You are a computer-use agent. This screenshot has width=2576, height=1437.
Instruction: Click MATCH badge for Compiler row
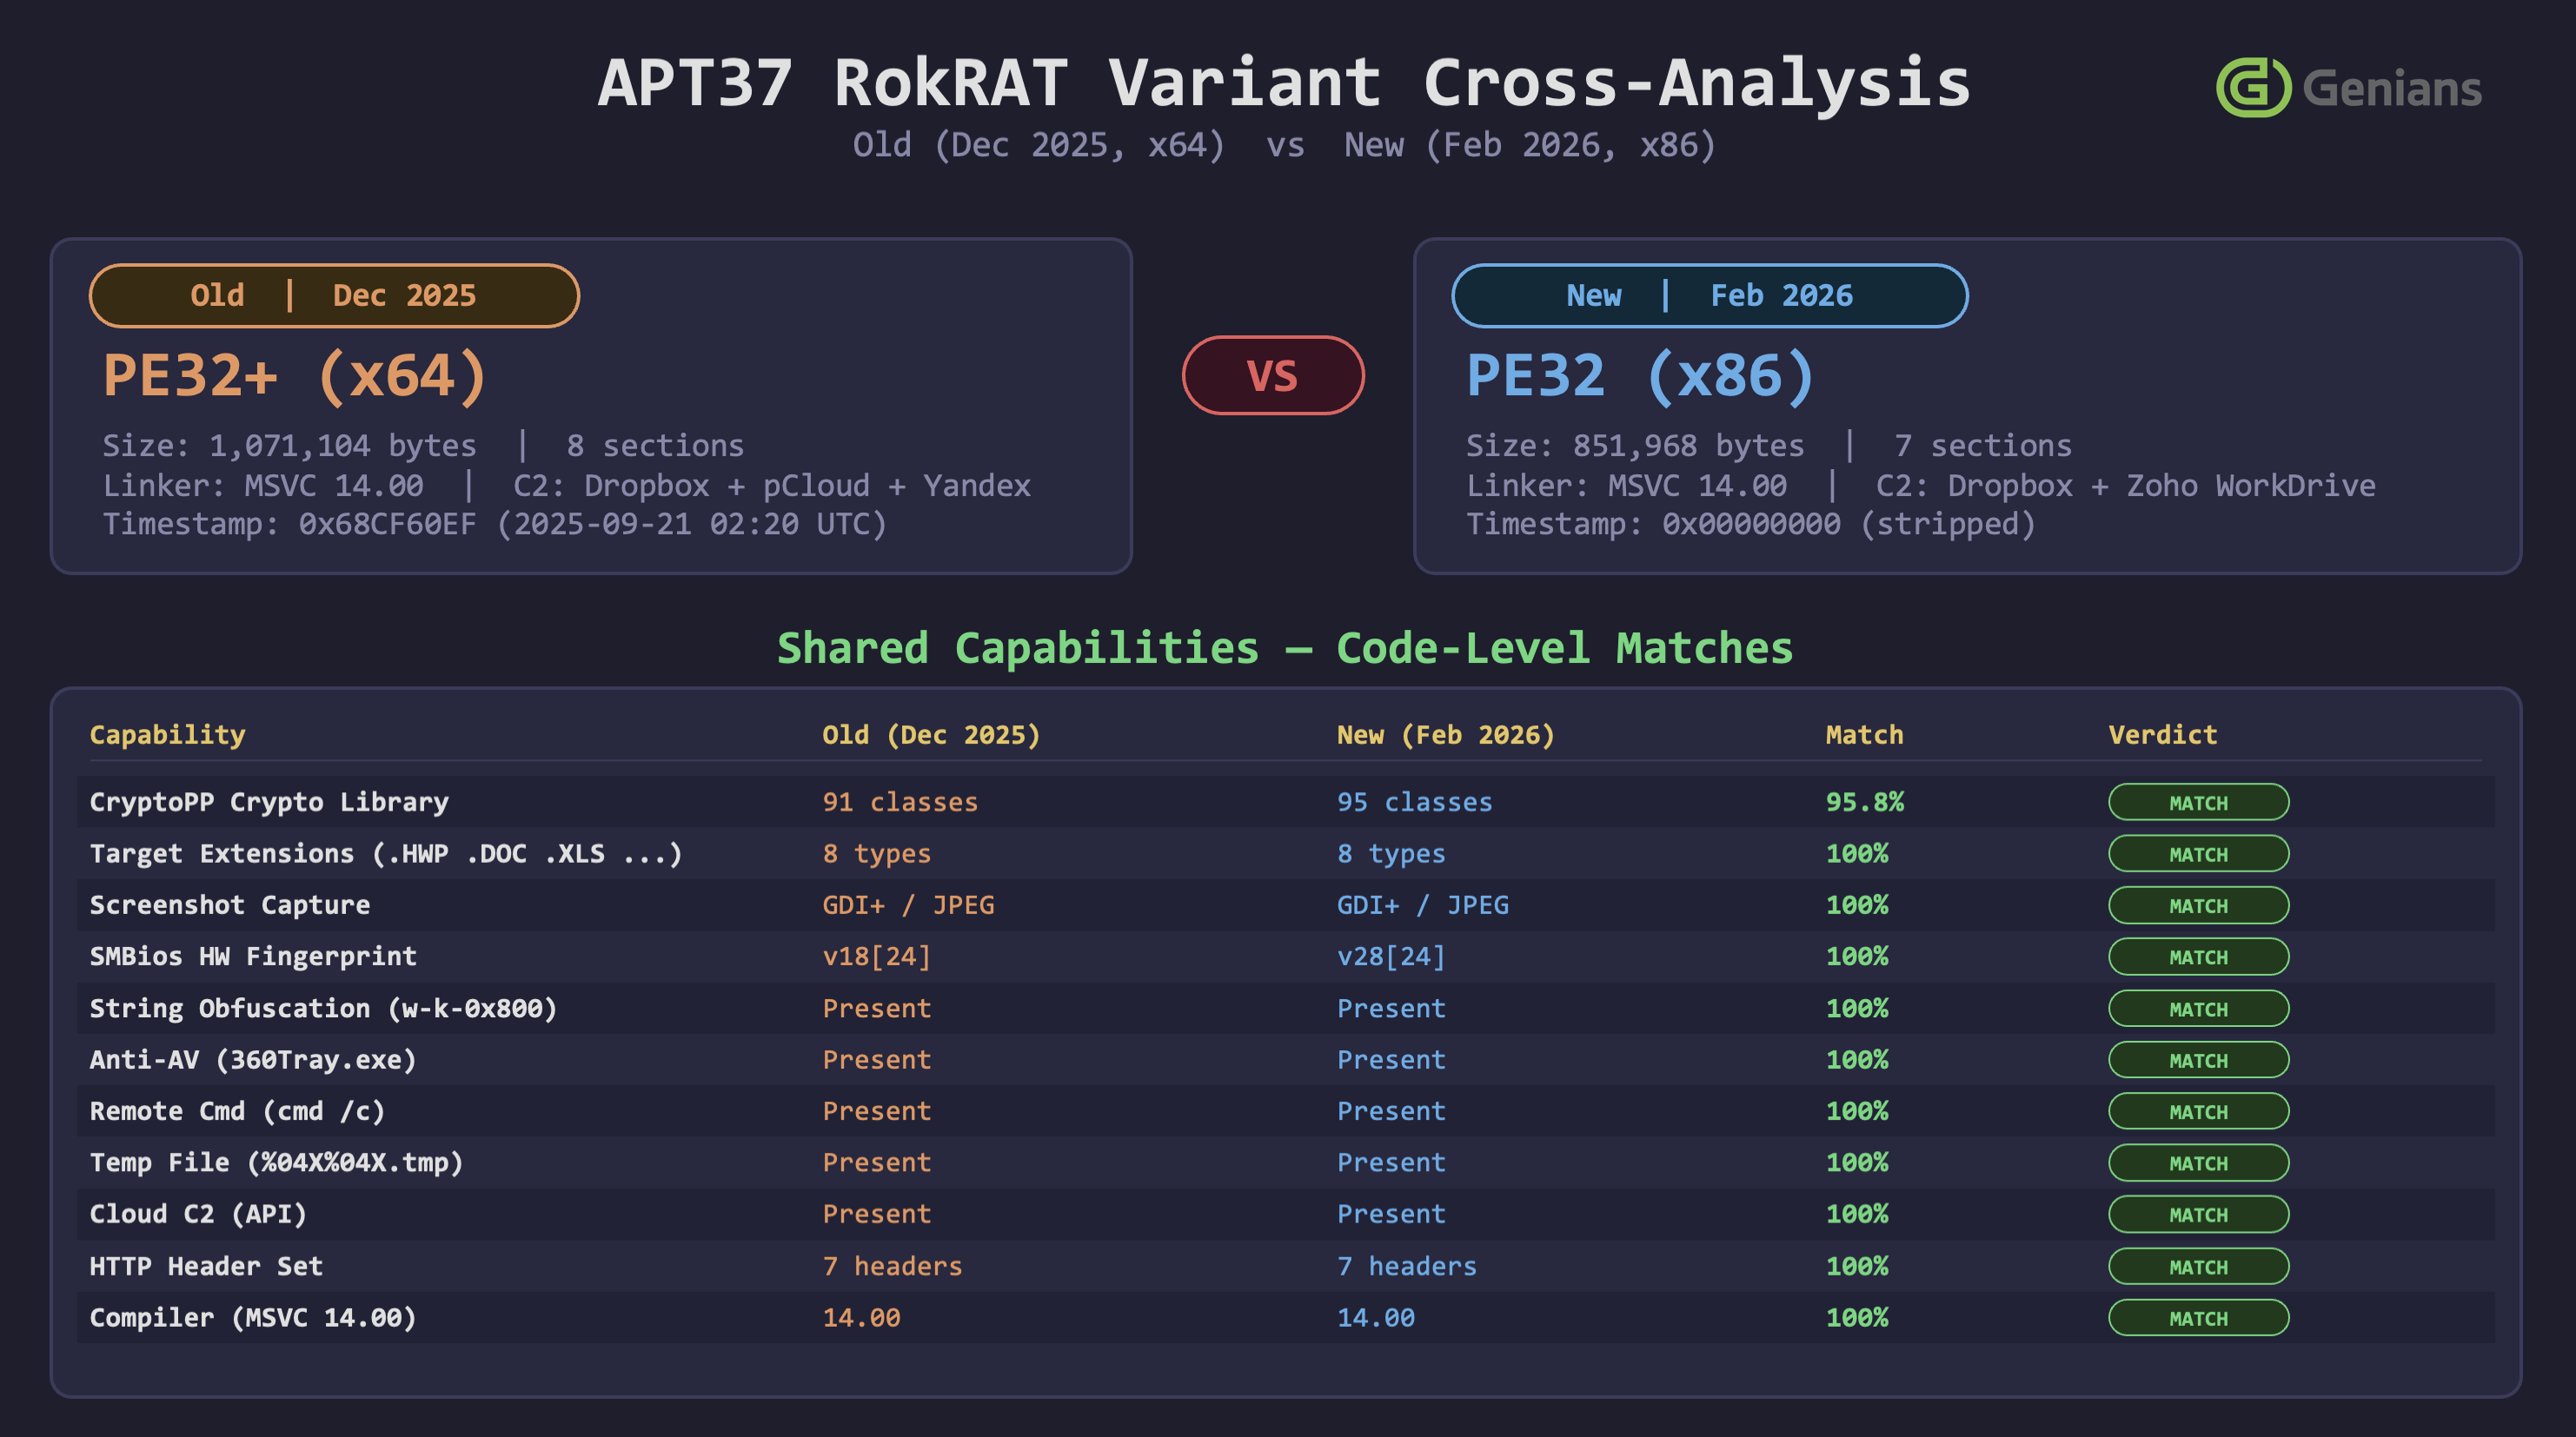pos(2198,1317)
